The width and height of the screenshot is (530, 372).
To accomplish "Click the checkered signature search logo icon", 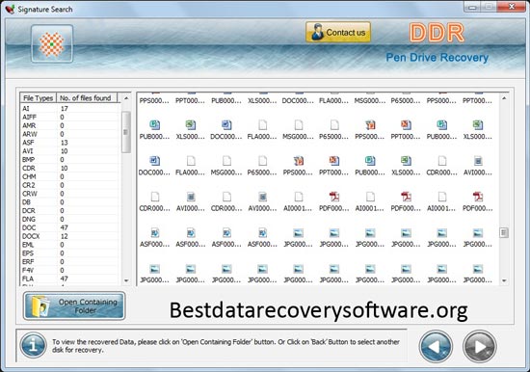I will click(52, 44).
